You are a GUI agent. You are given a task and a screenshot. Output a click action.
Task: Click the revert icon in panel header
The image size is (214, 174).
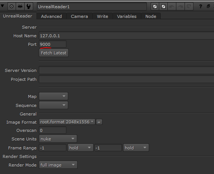click(189, 6)
